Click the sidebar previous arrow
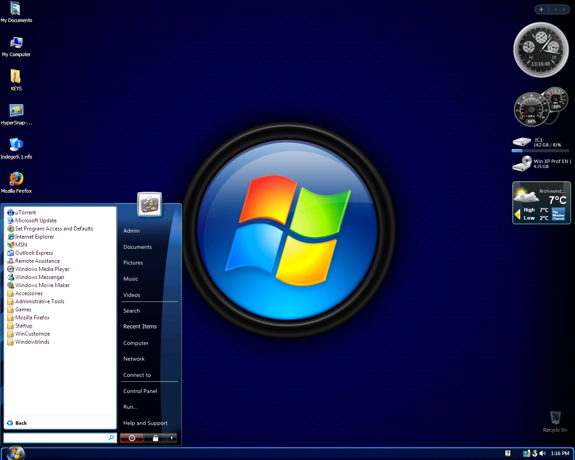Screen dimensions: 575x460 pyautogui.click(x=555, y=9)
